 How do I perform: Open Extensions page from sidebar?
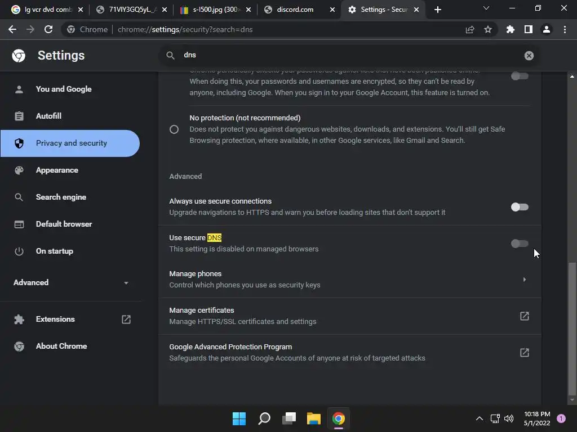(x=70, y=319)
